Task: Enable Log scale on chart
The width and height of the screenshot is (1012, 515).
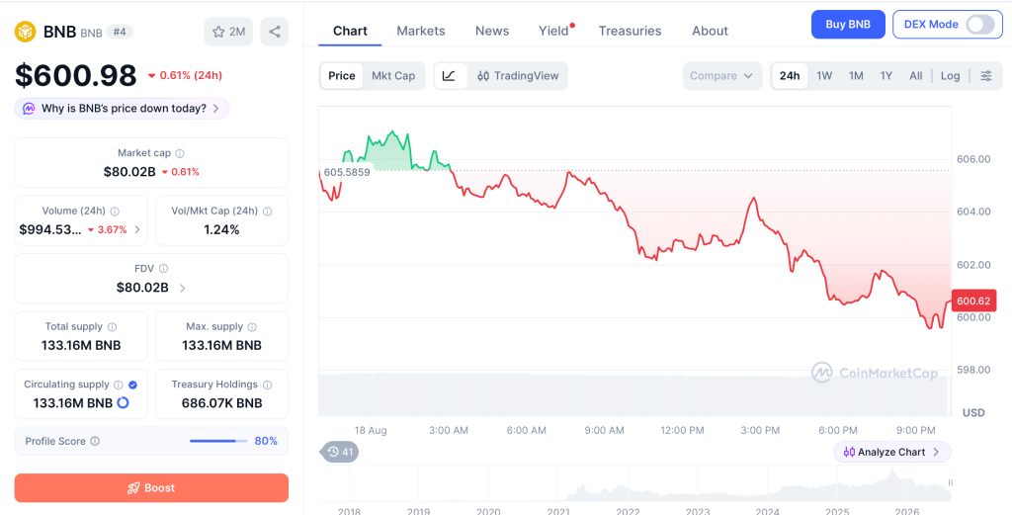Action: [x=950, y=75]
